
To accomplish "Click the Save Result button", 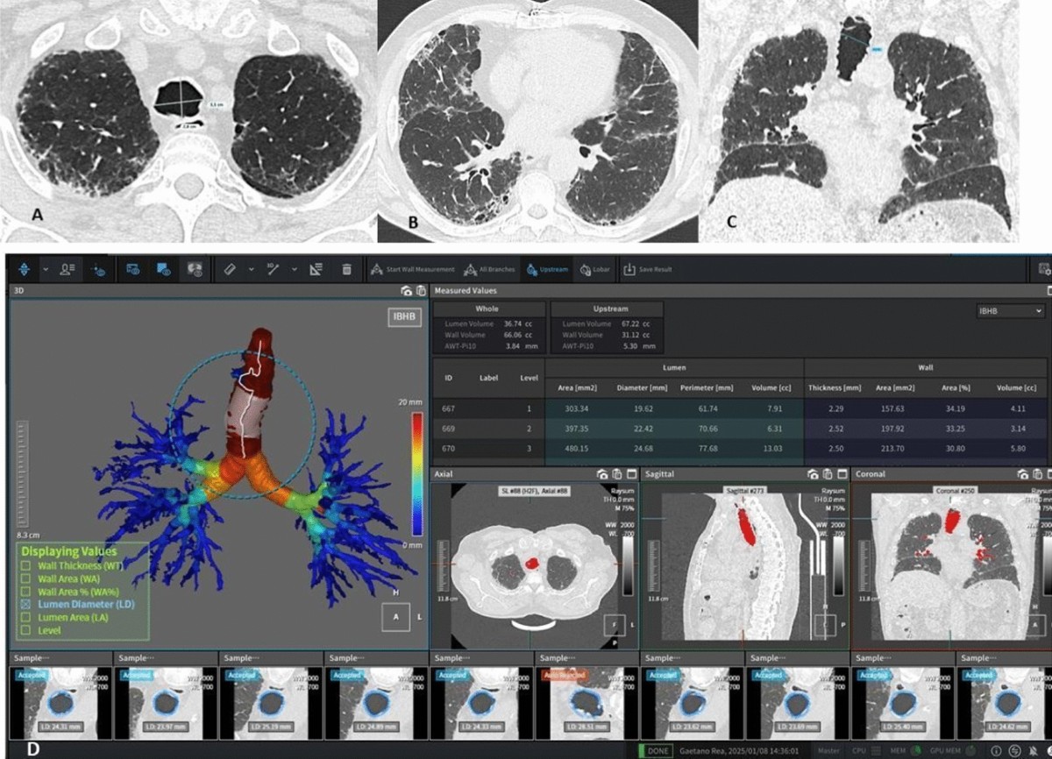I will pyautogui.click(x=649, y=270).
